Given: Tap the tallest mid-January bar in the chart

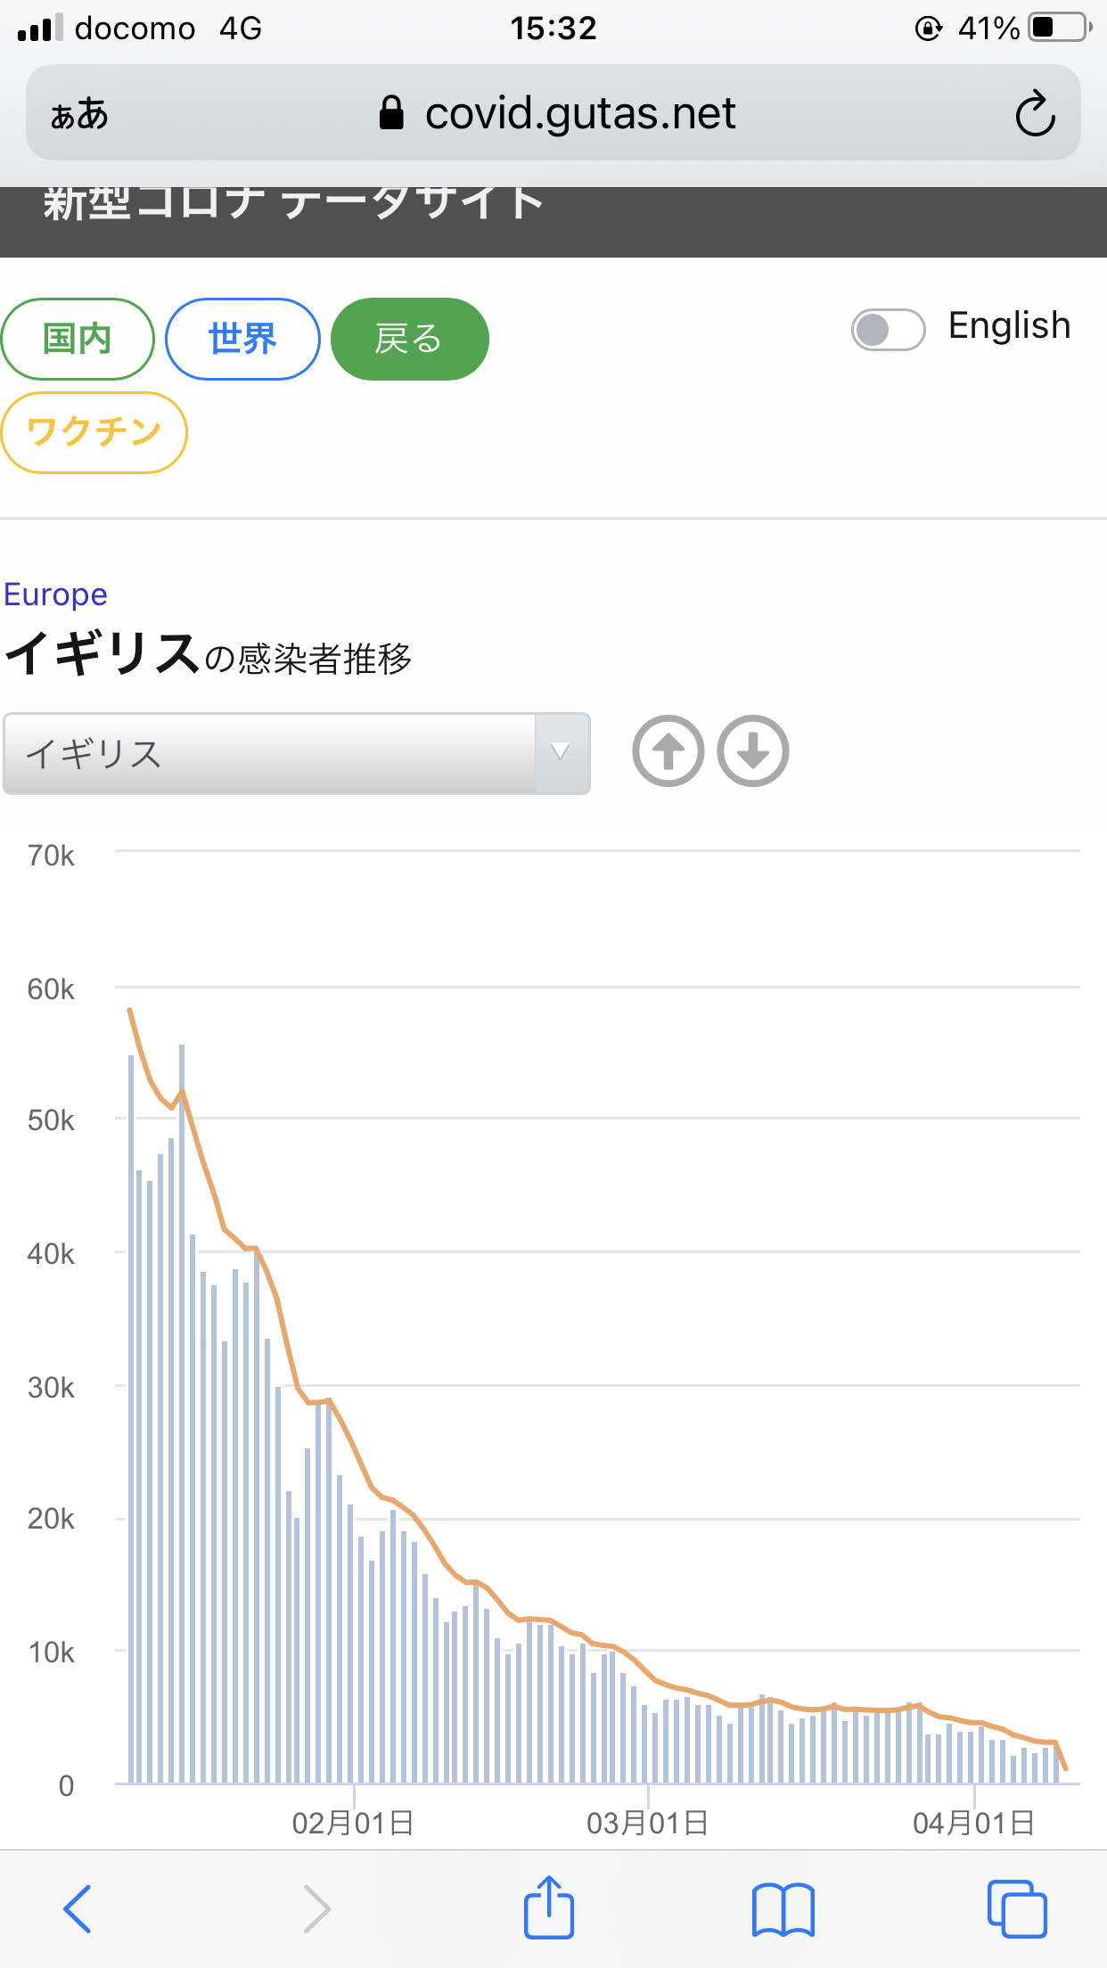Looking at the screenshot, I should coord(182,1414).
